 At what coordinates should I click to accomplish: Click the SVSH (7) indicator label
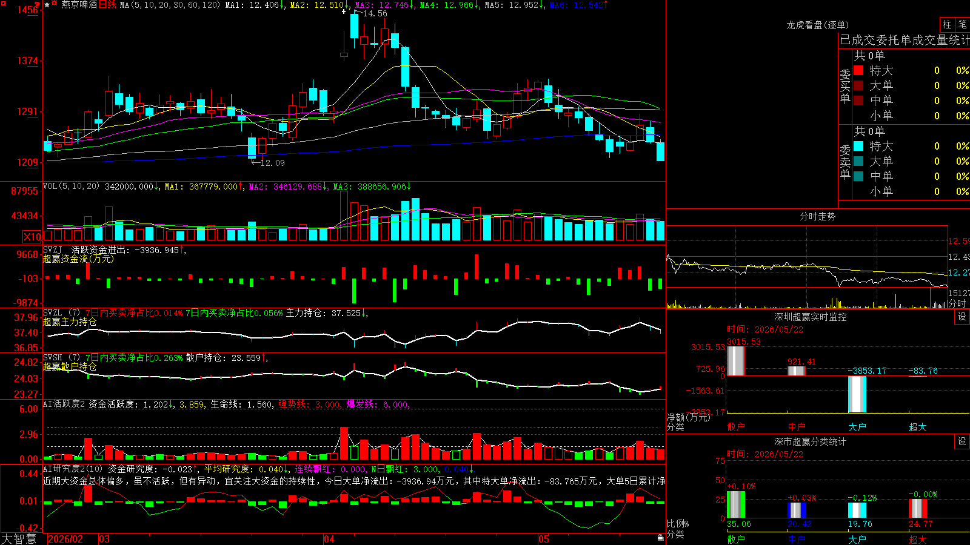61,358
